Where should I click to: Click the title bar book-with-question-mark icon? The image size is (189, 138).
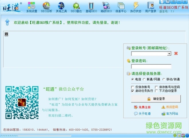pyautogui.click(x=168, y=2)
